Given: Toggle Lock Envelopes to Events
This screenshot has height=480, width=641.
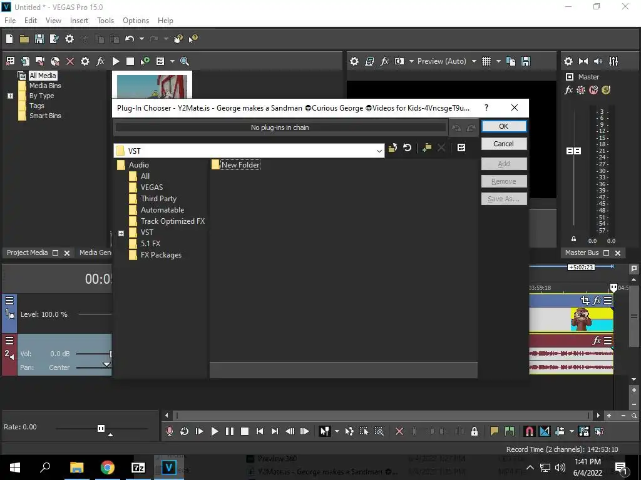Looking at the screenshot, I should [x=584, y=431].
